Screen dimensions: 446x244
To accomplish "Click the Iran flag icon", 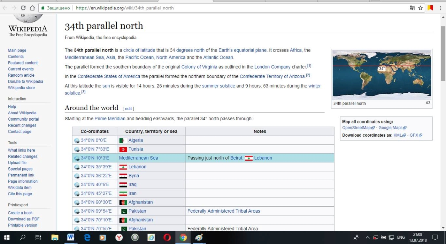I will (123, 193).
